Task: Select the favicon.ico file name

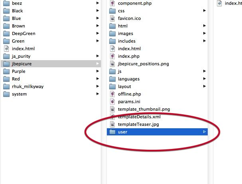Action: 129,18
